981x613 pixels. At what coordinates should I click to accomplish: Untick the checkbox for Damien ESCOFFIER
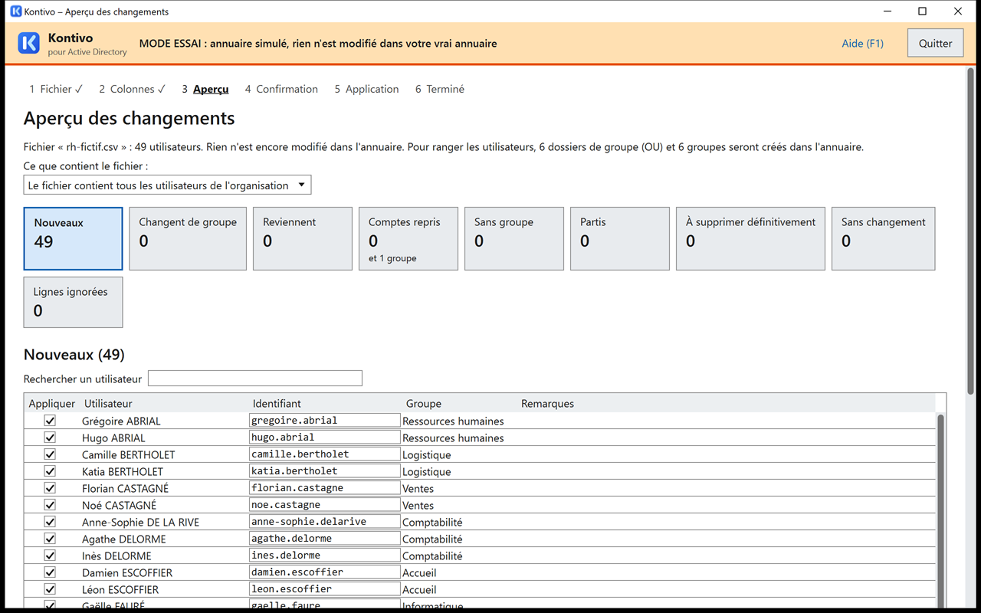(50, 572)
